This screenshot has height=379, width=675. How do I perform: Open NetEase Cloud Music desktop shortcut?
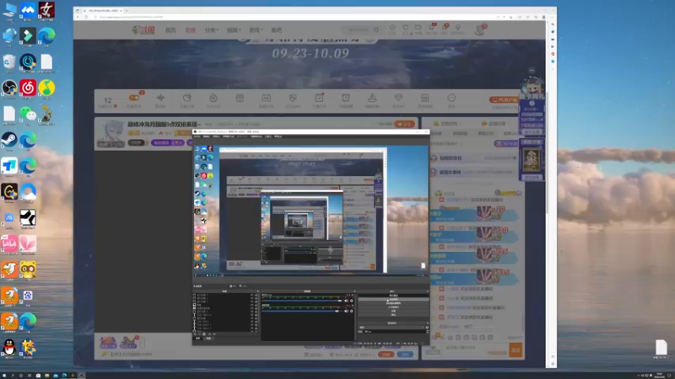(28, 88)
